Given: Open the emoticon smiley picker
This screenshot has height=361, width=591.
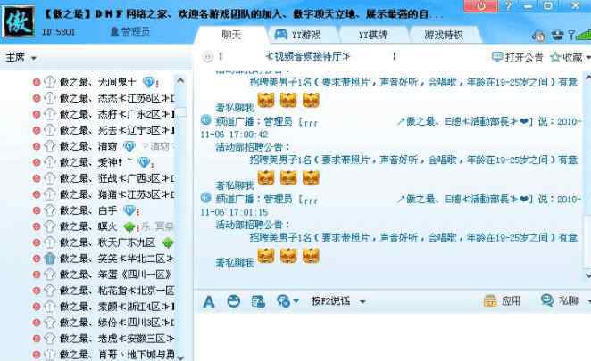Looking at the screenshot, I should pyautogui.click(x=233, y=301).
